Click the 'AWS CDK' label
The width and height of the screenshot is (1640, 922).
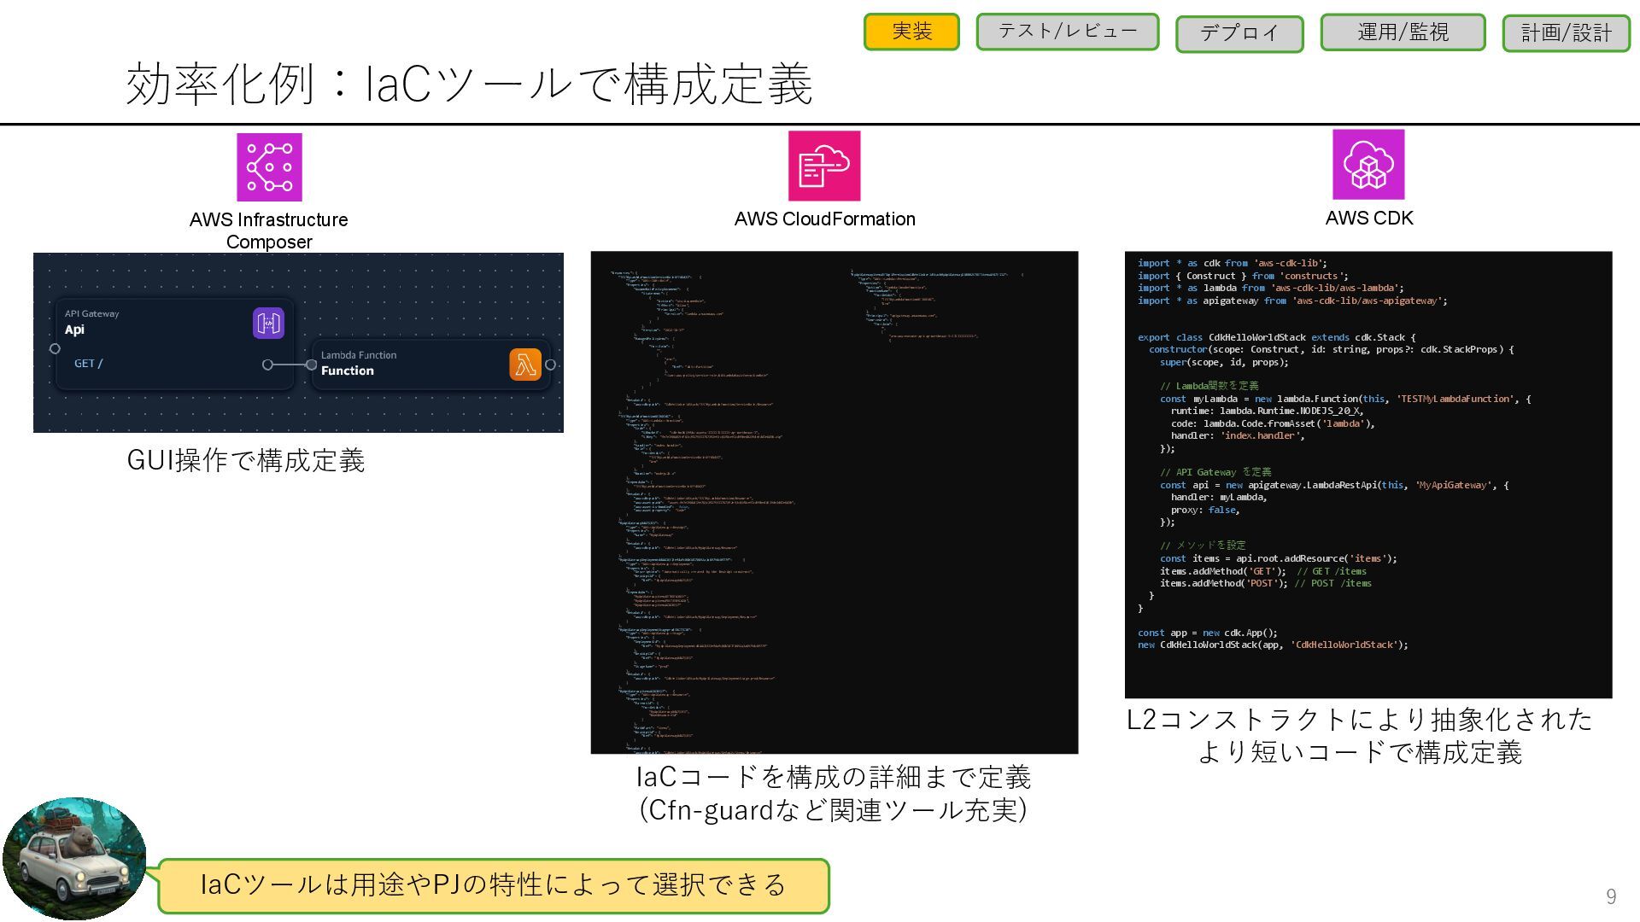pos(1369,218)
